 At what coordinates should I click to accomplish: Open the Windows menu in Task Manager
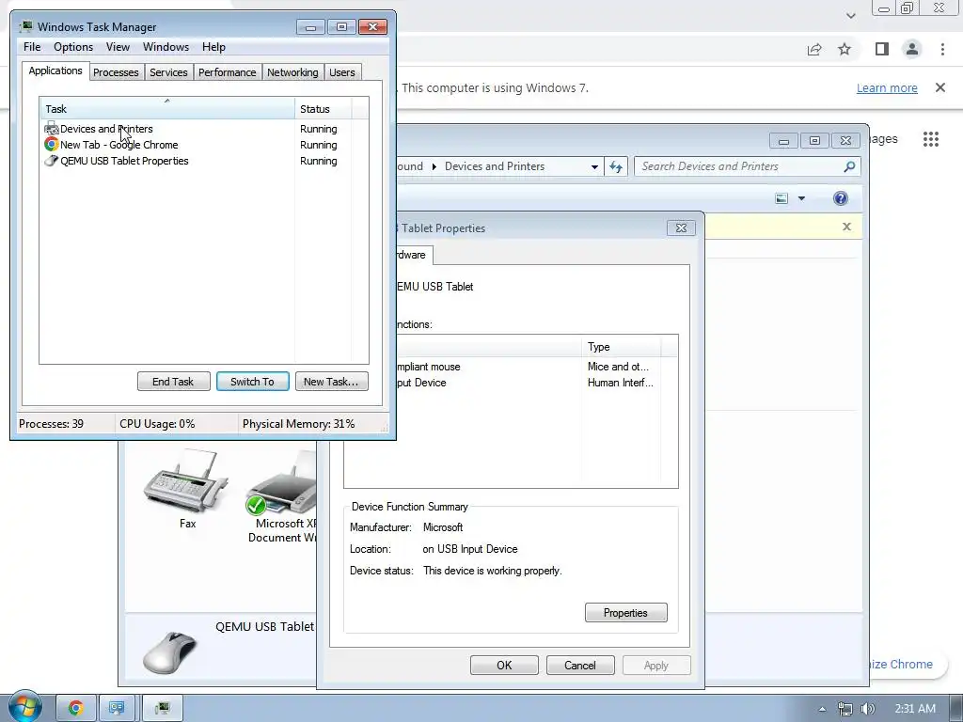[x=166, y=47]
